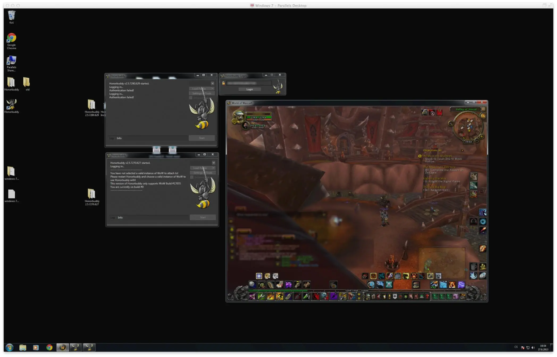This screenshot has height=357, width=557.
Task: Click the CS language indicator in tray
Action: [516, 347]
